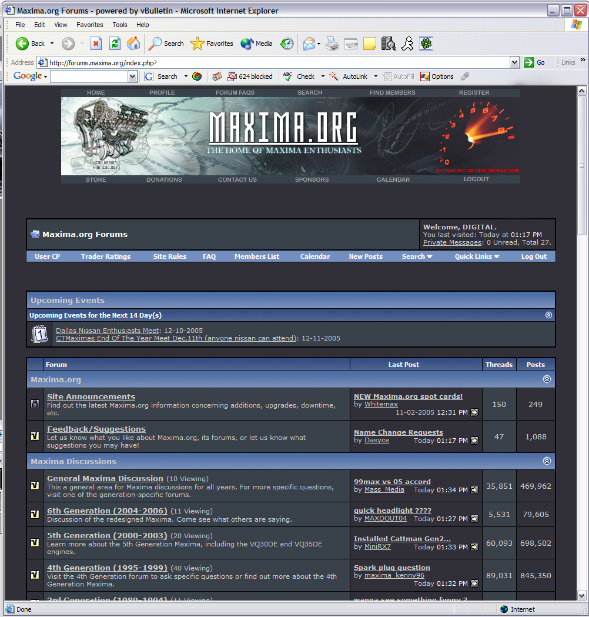Click the AutoLink wand icon

coord(334,76)
